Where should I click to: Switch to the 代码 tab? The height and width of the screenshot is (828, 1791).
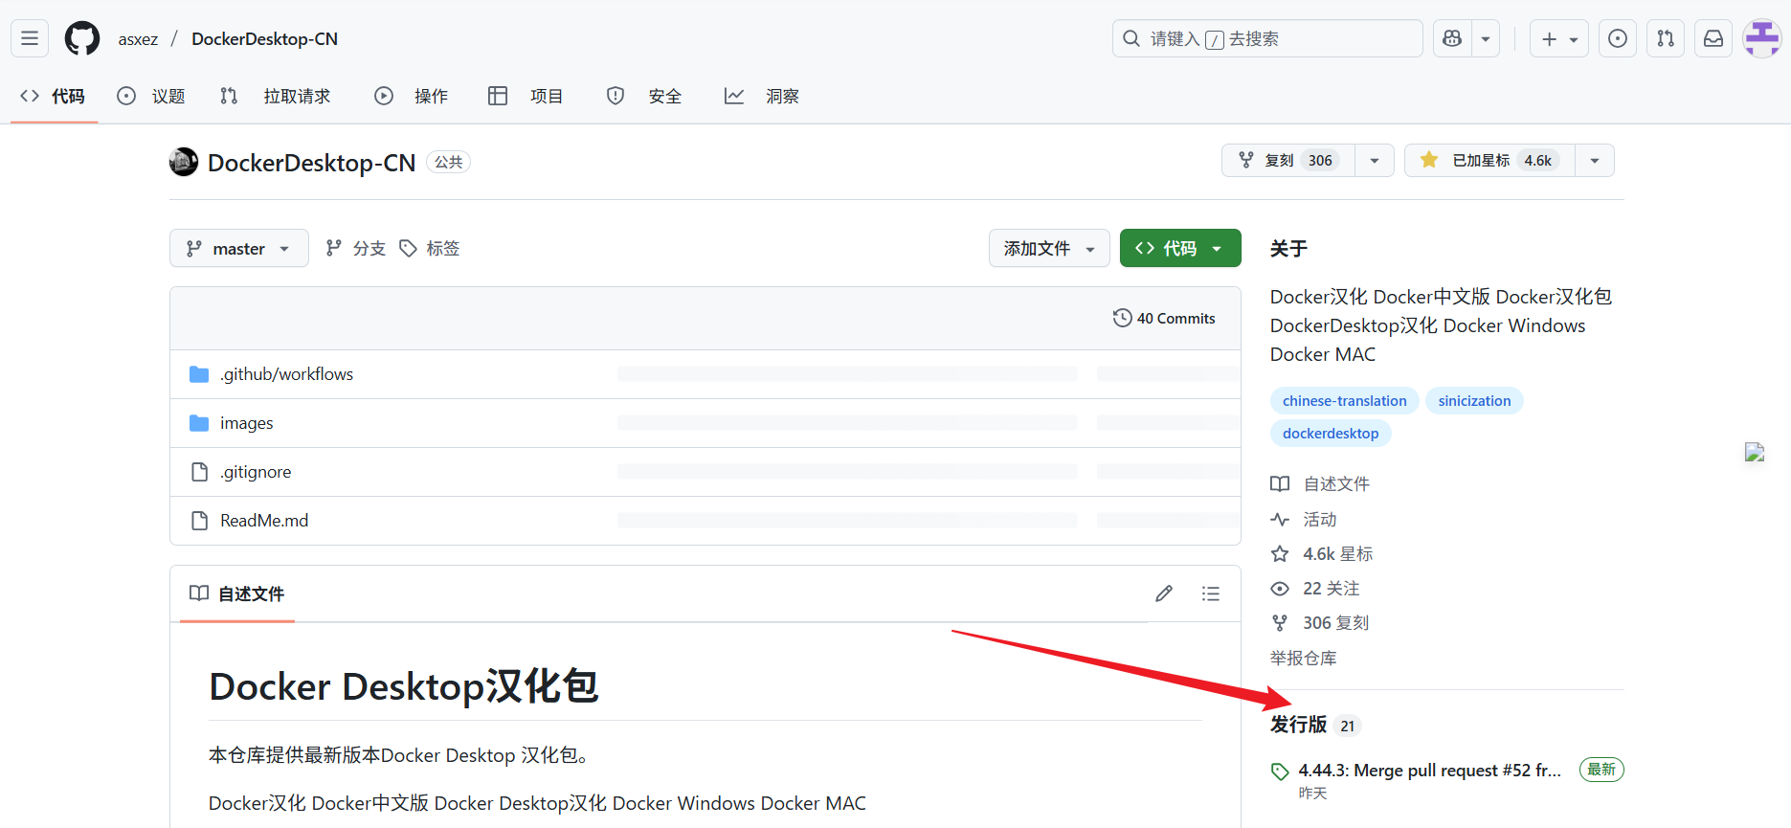(x=54, y=96)
